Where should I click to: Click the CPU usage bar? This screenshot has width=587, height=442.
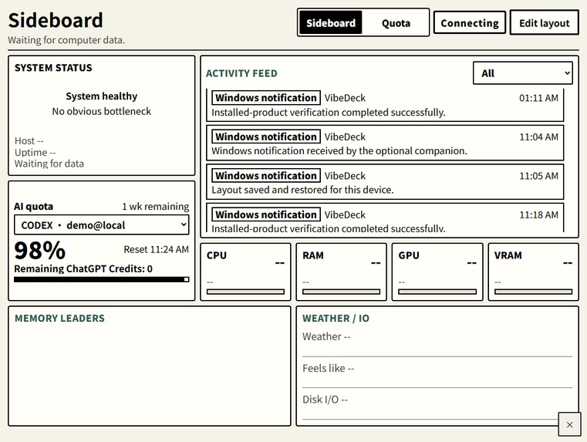coord(245,292)
